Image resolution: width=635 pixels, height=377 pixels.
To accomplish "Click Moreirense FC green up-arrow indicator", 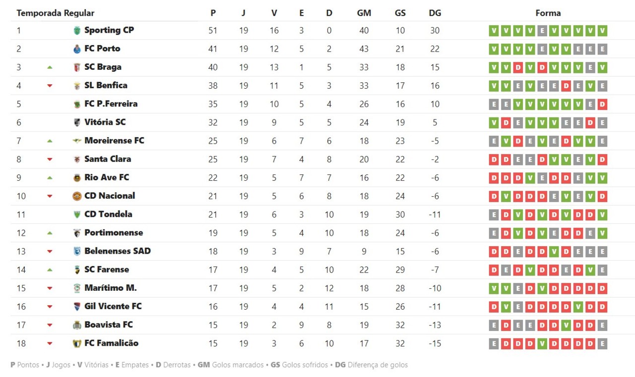I will click(x=50, y=141).
